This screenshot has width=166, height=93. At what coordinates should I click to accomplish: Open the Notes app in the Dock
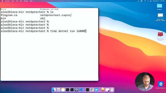pyautogui.click(x=63, y=90)
